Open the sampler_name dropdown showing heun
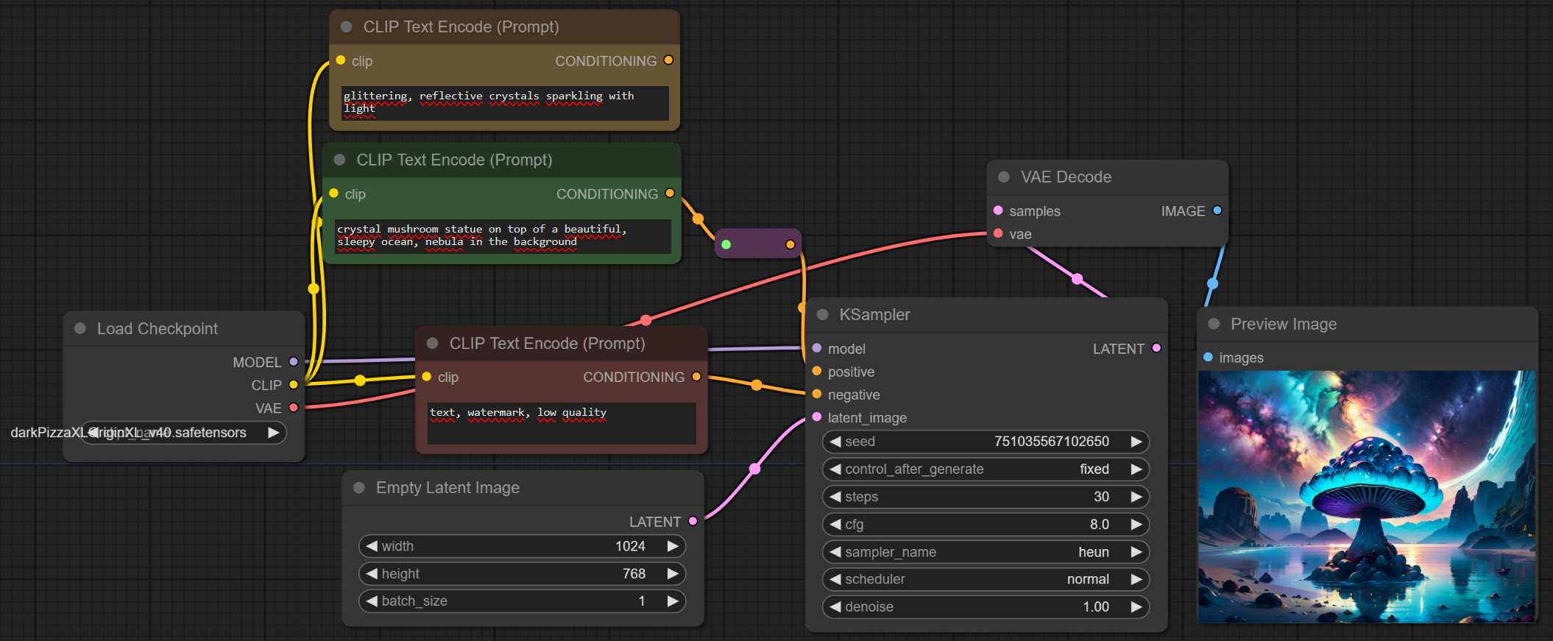 tap(985, 552)
